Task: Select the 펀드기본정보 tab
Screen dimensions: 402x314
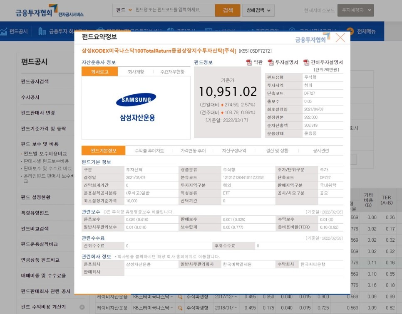Action: 104,151
